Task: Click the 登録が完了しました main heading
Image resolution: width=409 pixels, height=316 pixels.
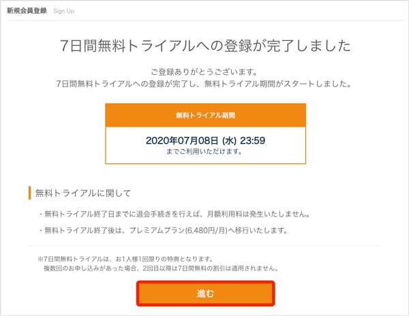Action: click(x=204, y=46)
